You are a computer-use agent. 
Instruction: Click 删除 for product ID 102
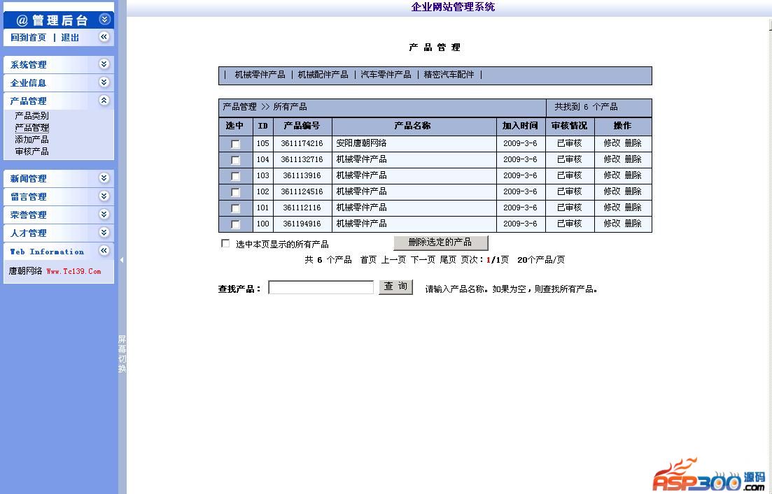(x=633, y=191)
